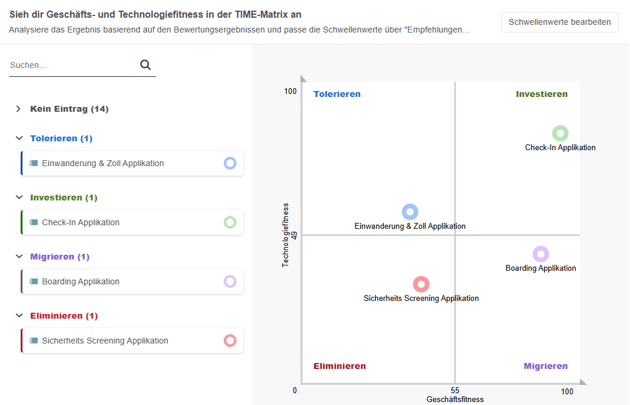Screen dimensions: 630x405
Task: Click the Investieren quadrant label in matrix
Action: 541,94
